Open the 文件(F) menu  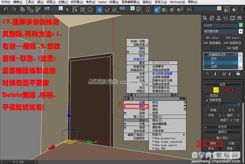pos(6,2)
